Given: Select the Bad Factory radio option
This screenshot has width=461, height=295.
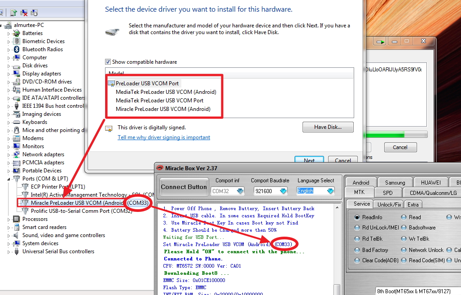Looking at the screenshot, I should pyautogui.click(x=357, y=250).
